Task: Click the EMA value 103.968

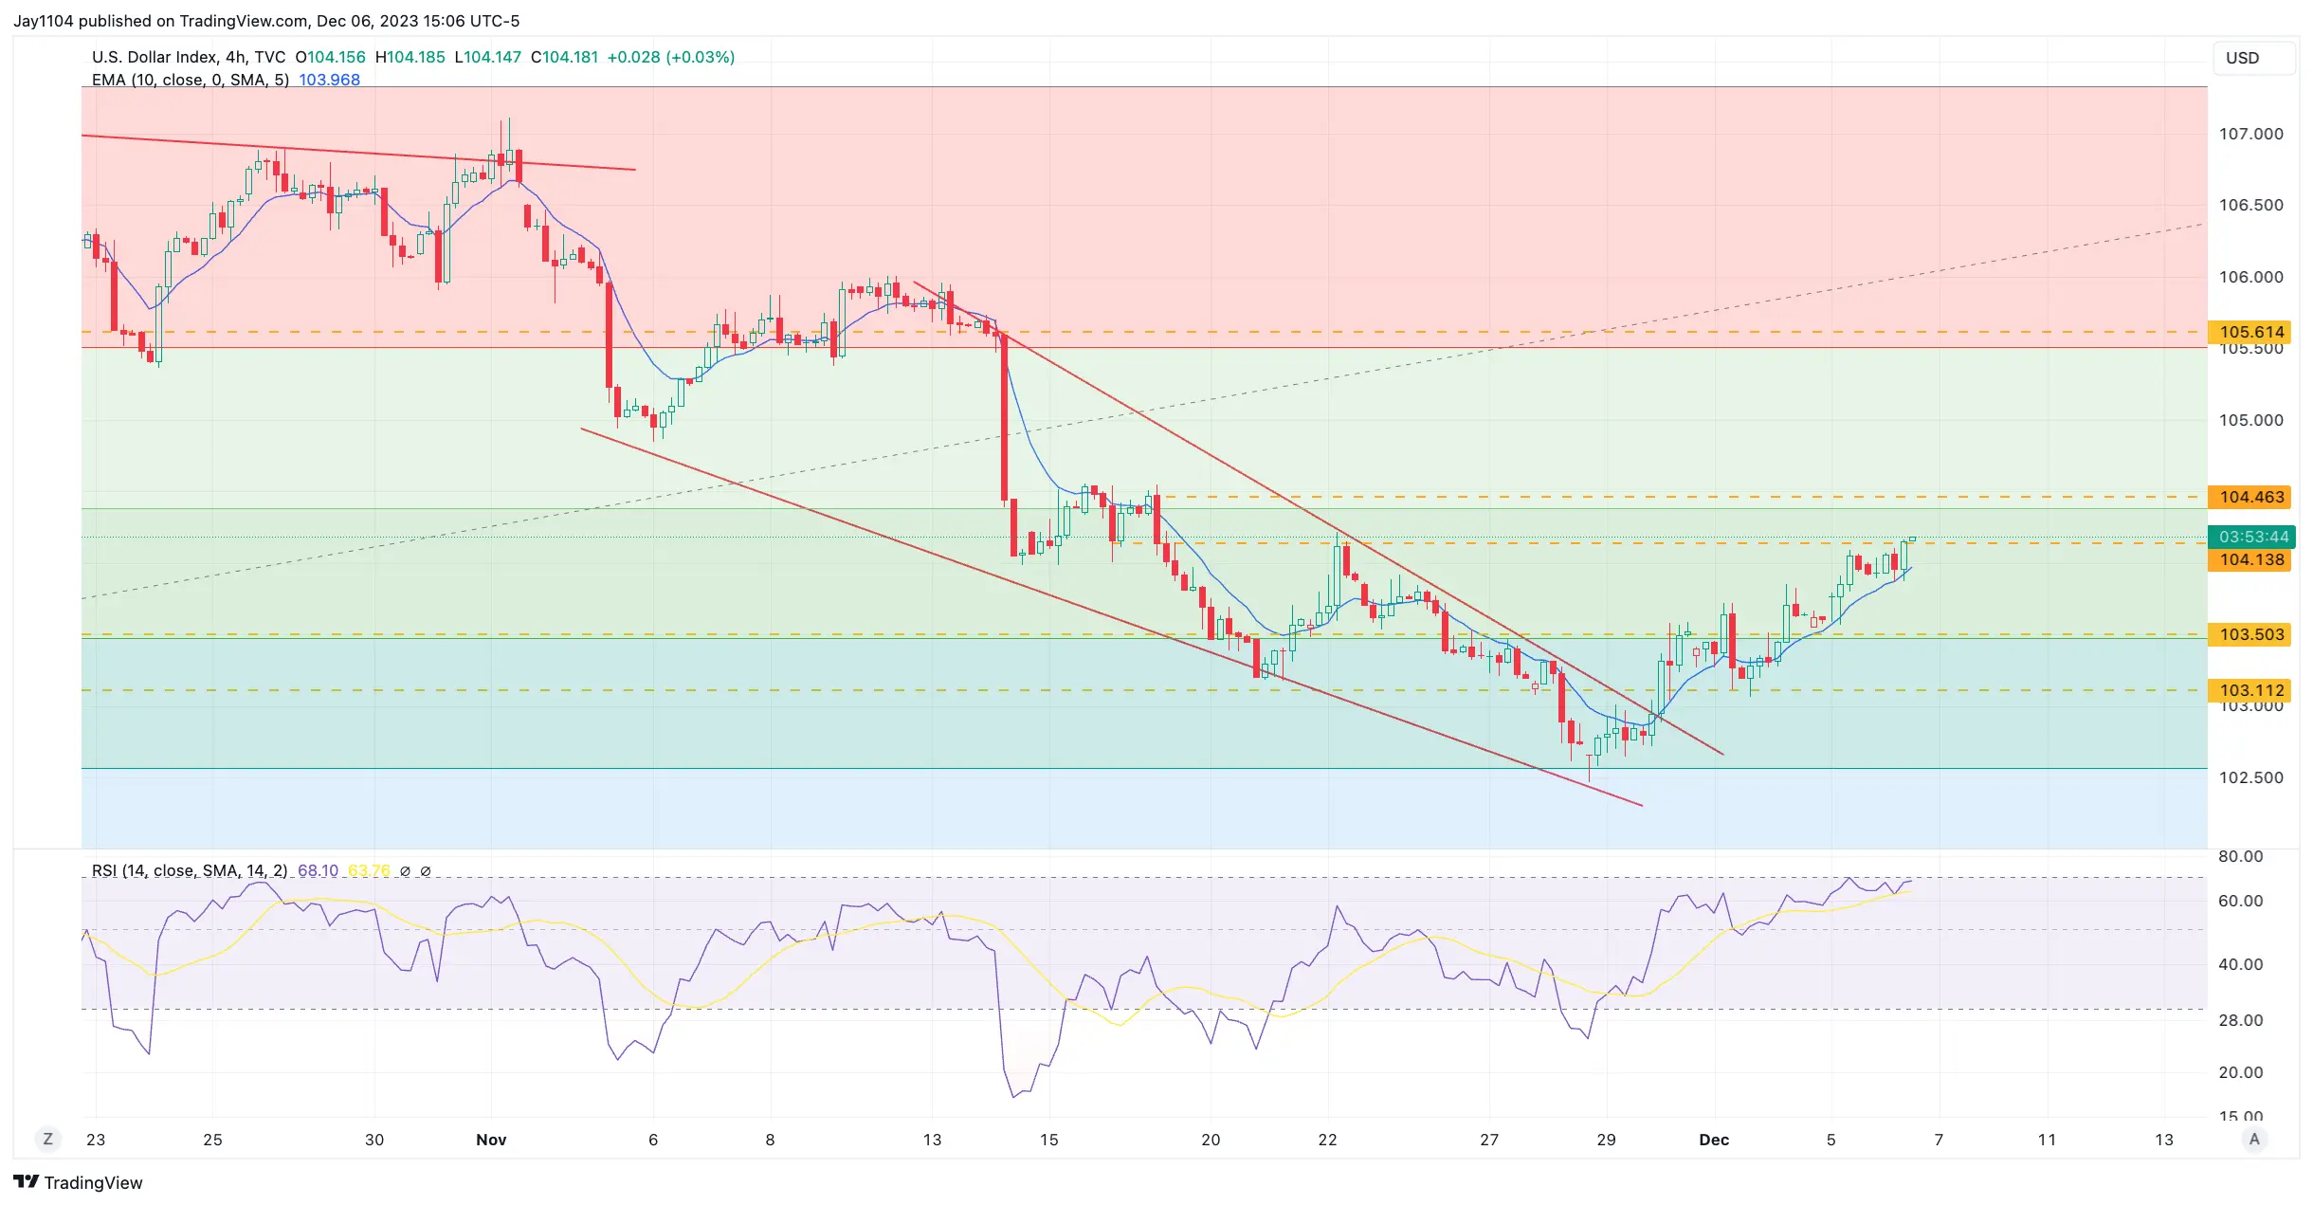Action: 330,80
